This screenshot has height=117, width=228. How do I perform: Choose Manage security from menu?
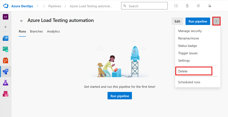click(x=198, y=31)
